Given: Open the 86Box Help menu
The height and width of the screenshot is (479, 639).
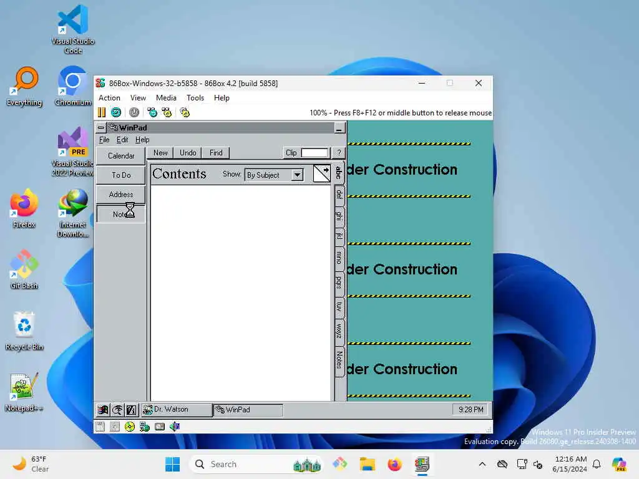Looking at the screenshot, I should 222,98.
